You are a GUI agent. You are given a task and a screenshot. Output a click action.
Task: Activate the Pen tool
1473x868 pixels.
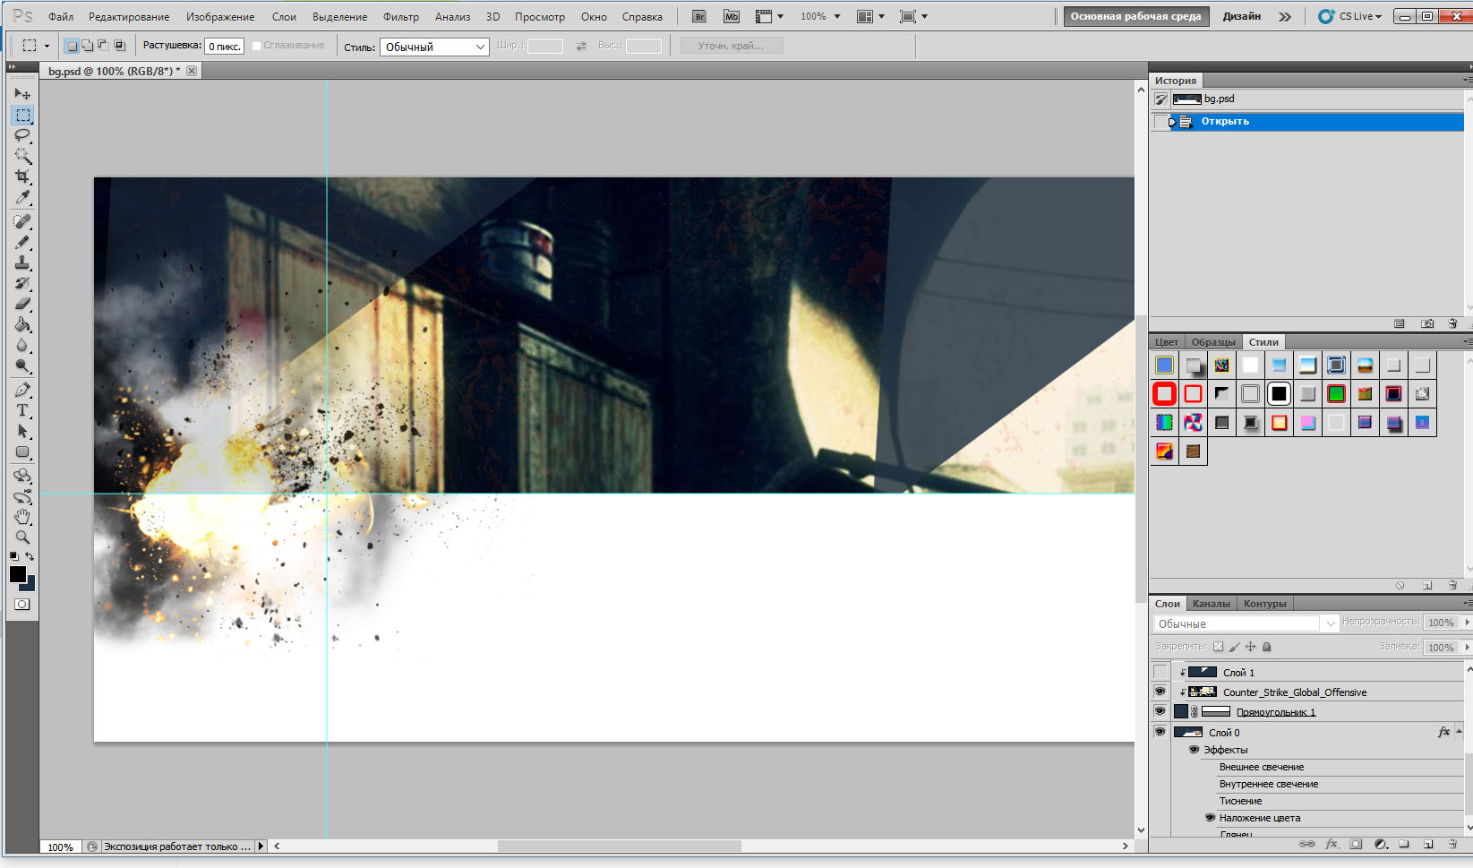pyautogui.click(x=22, y=390)
